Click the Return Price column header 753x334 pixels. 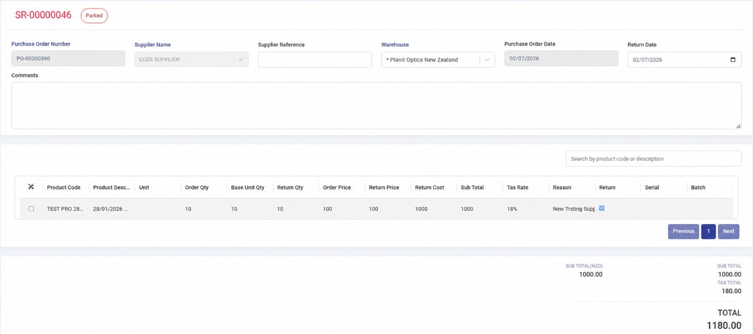point(384,187)
